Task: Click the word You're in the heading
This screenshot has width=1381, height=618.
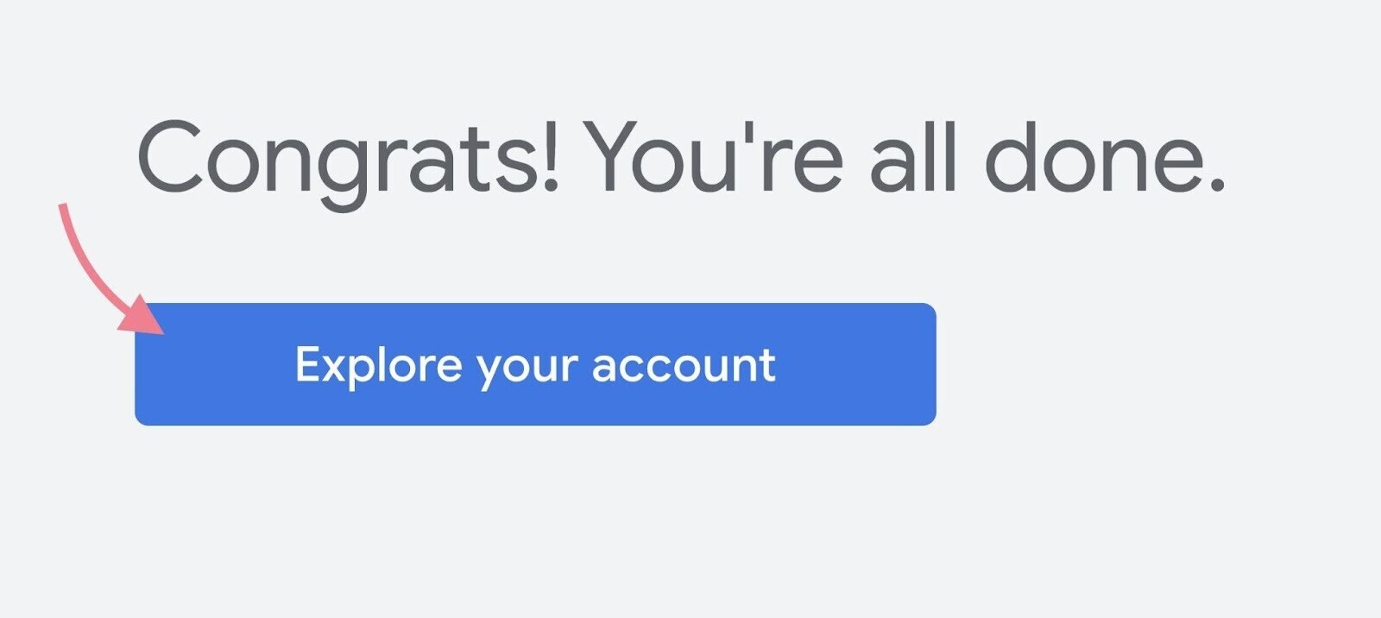Action: [713, 157]
